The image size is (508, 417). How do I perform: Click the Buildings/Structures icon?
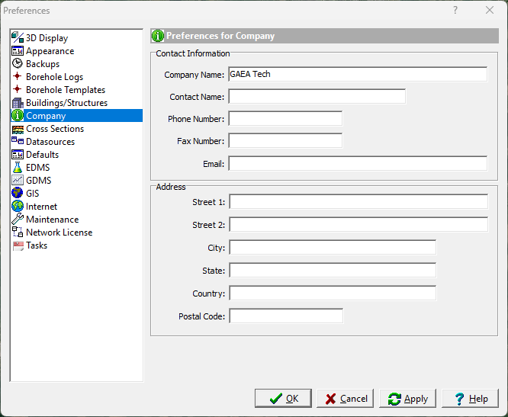click(18, 103)
